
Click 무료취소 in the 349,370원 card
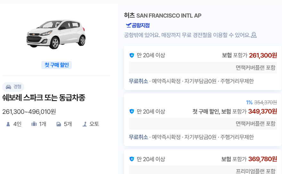138,137
